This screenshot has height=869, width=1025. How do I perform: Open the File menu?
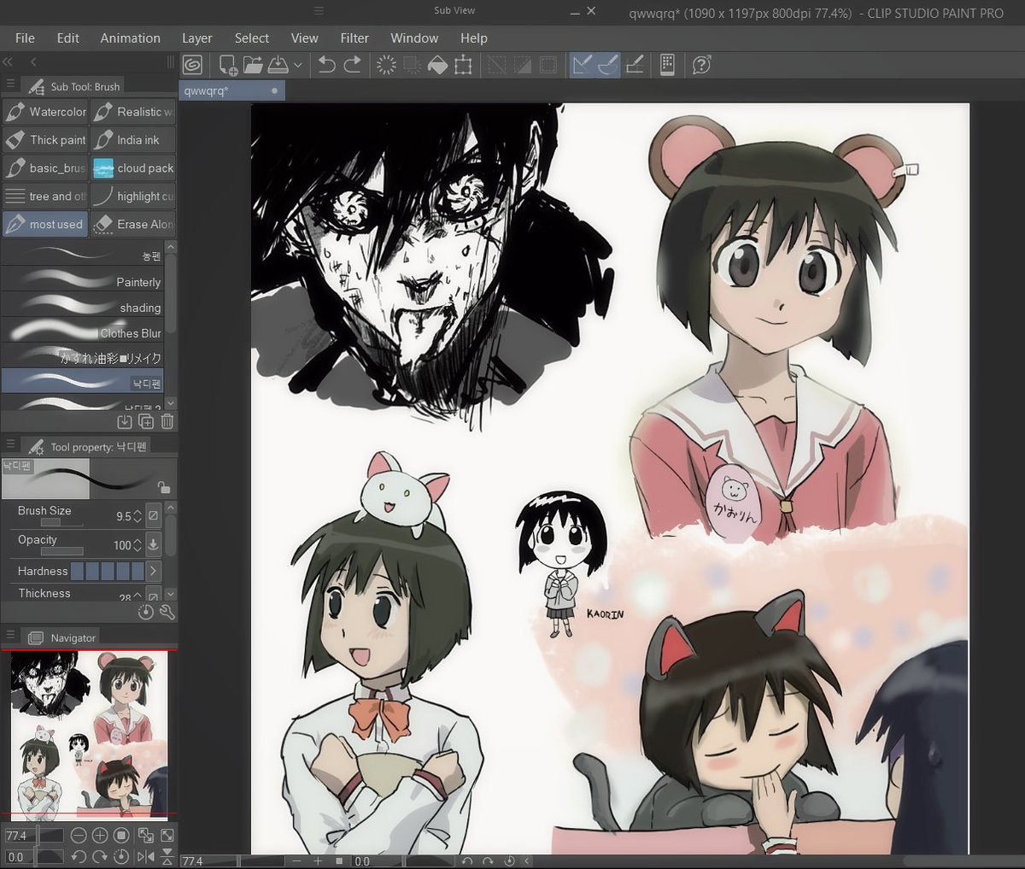click(26, 38)
